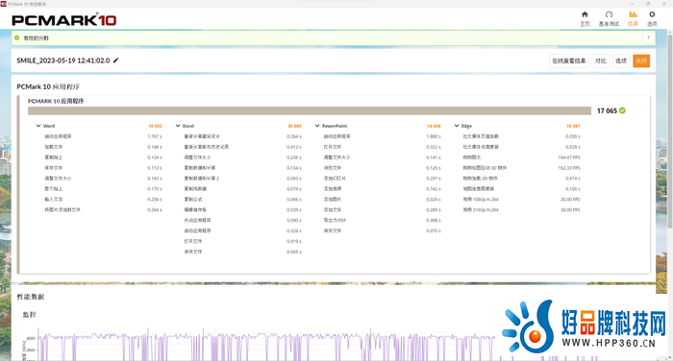Click the PowerPoint value 0.742 s
Viewport: 673px width, 361px height.
pos(434,189)
